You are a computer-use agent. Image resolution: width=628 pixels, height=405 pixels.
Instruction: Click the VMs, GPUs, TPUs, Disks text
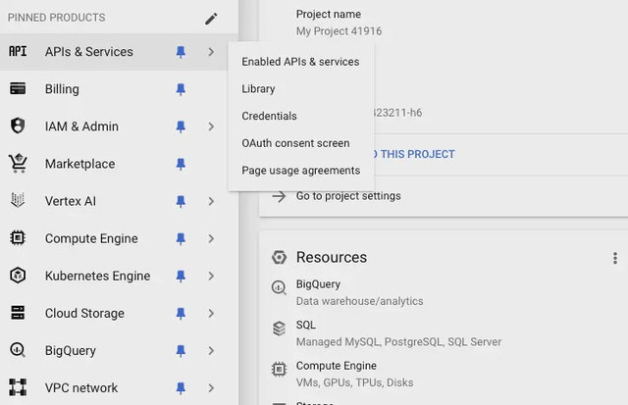click(x=354, y=382)
